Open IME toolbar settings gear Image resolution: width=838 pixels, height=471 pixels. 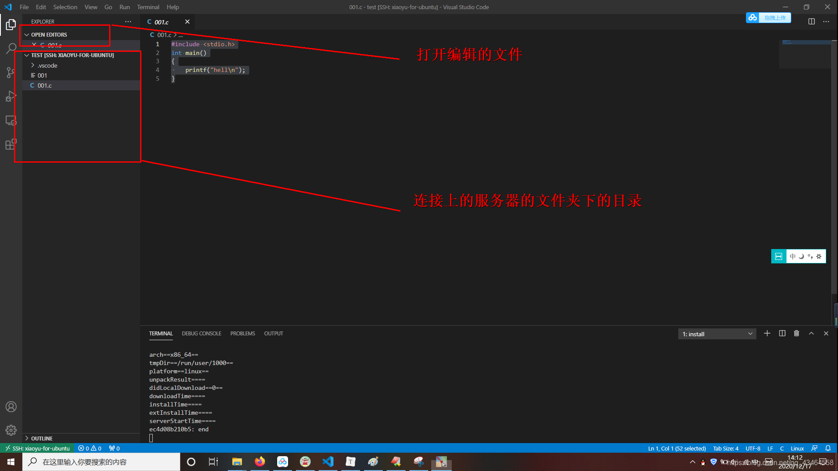point(819,256)
